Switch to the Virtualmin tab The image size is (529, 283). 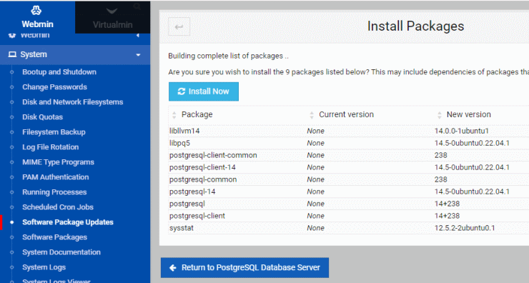point(112,17)
